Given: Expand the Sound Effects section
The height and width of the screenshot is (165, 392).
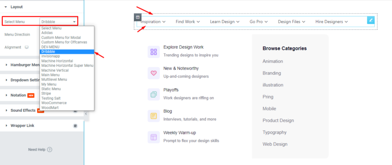Looking at the screenshot, I should 23,110.
